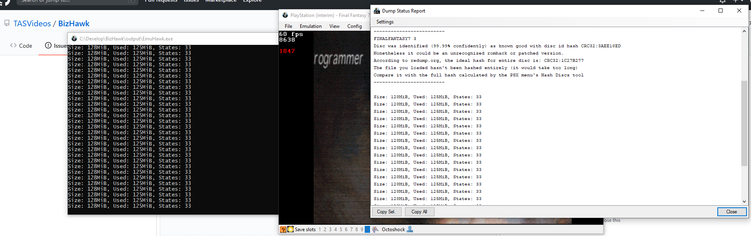This screenshot has width=751, height=236.
Task: Click the FINALFANTASY7 3 line in report
Action: click(x=395, y=39)
